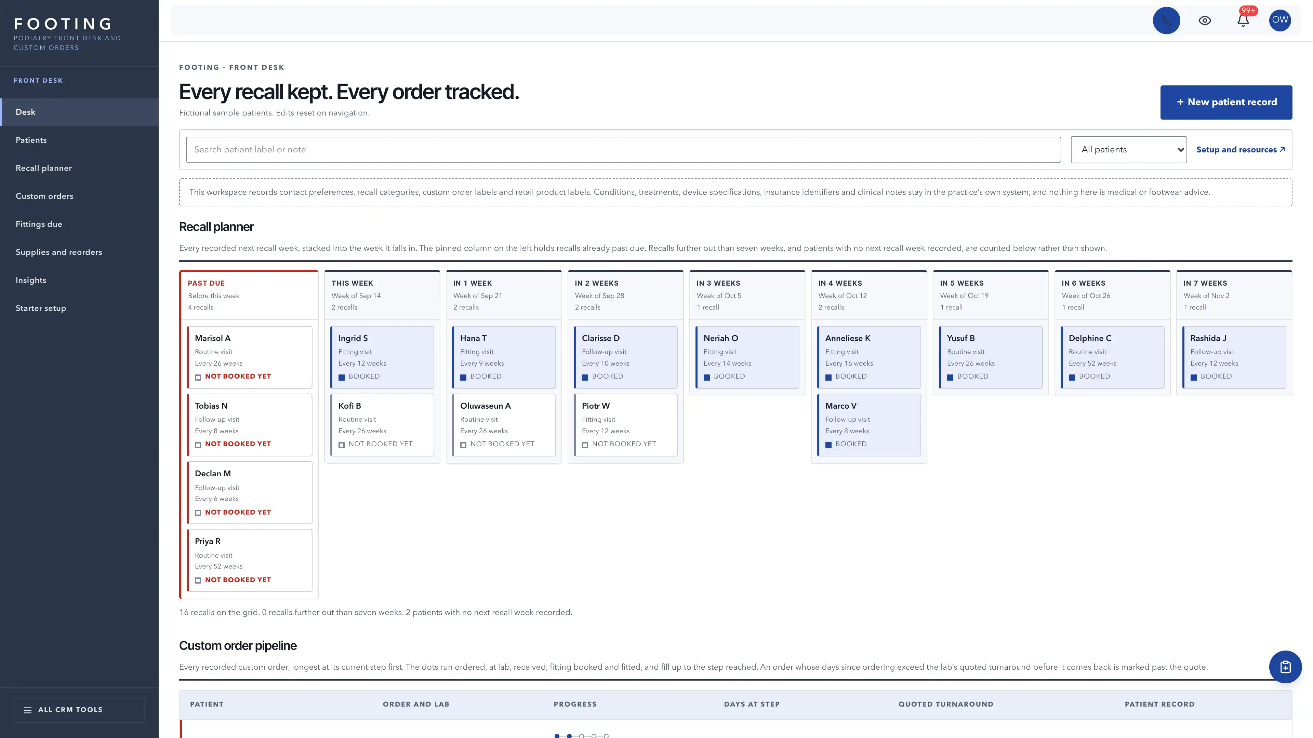Uncheck the booked box on Marco V card
The width and height of the screenshot is (1313, 738).
[x=828, y=445]
